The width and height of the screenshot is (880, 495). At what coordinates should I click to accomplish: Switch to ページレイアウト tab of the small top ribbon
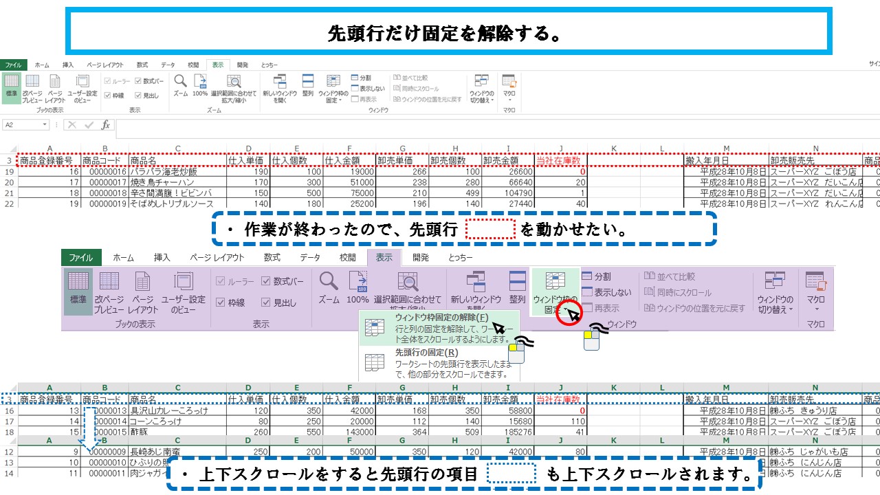point(104,65)
